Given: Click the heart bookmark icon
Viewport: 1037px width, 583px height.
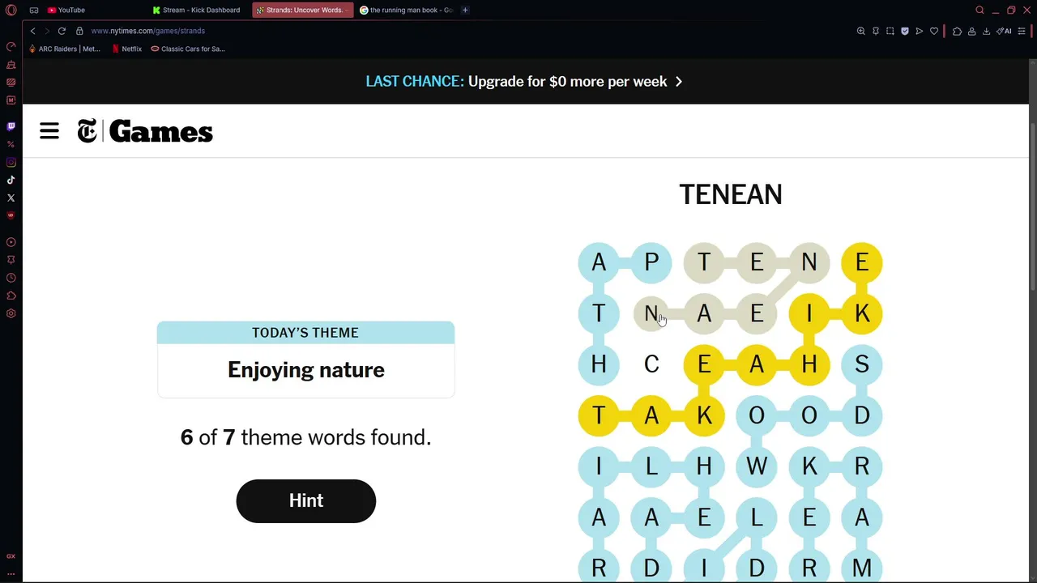Looking at the screenshot, I should coord(933,31).
